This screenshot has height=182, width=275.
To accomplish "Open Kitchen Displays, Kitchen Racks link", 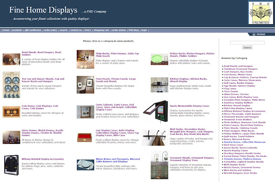I will coord(188,80).
